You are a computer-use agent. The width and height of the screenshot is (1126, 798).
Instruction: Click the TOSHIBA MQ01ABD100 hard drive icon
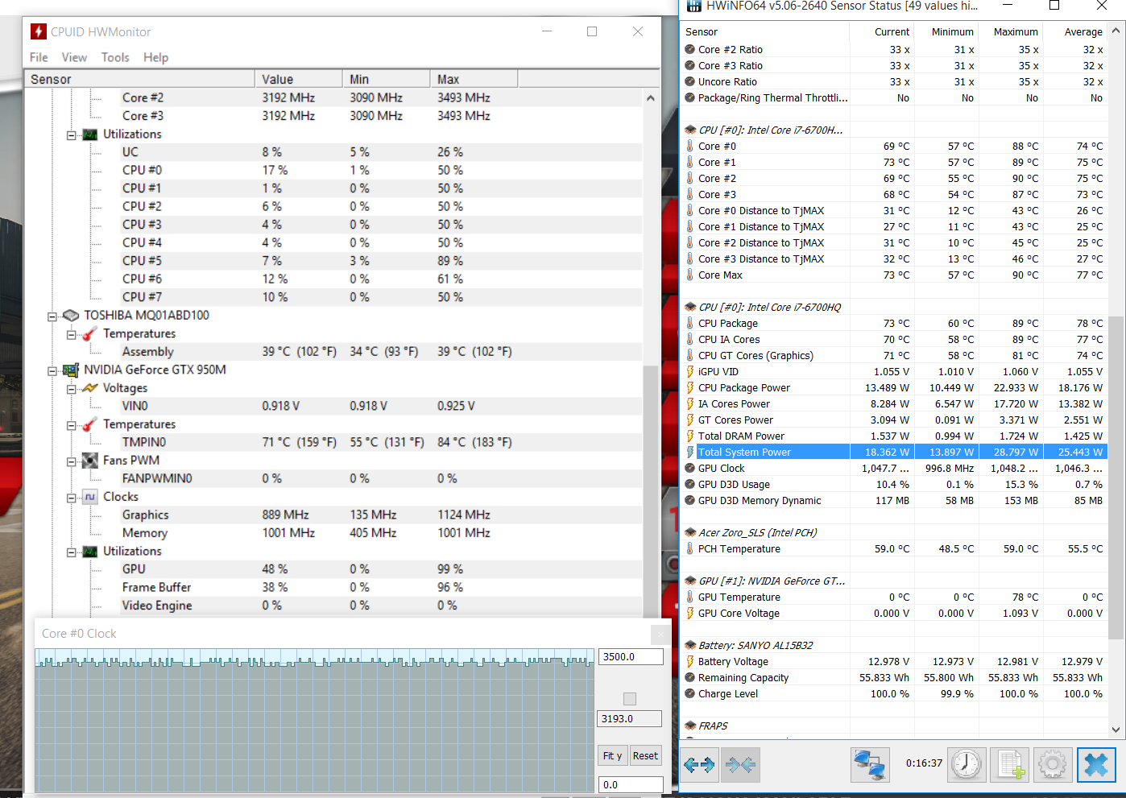coord(71,315)
